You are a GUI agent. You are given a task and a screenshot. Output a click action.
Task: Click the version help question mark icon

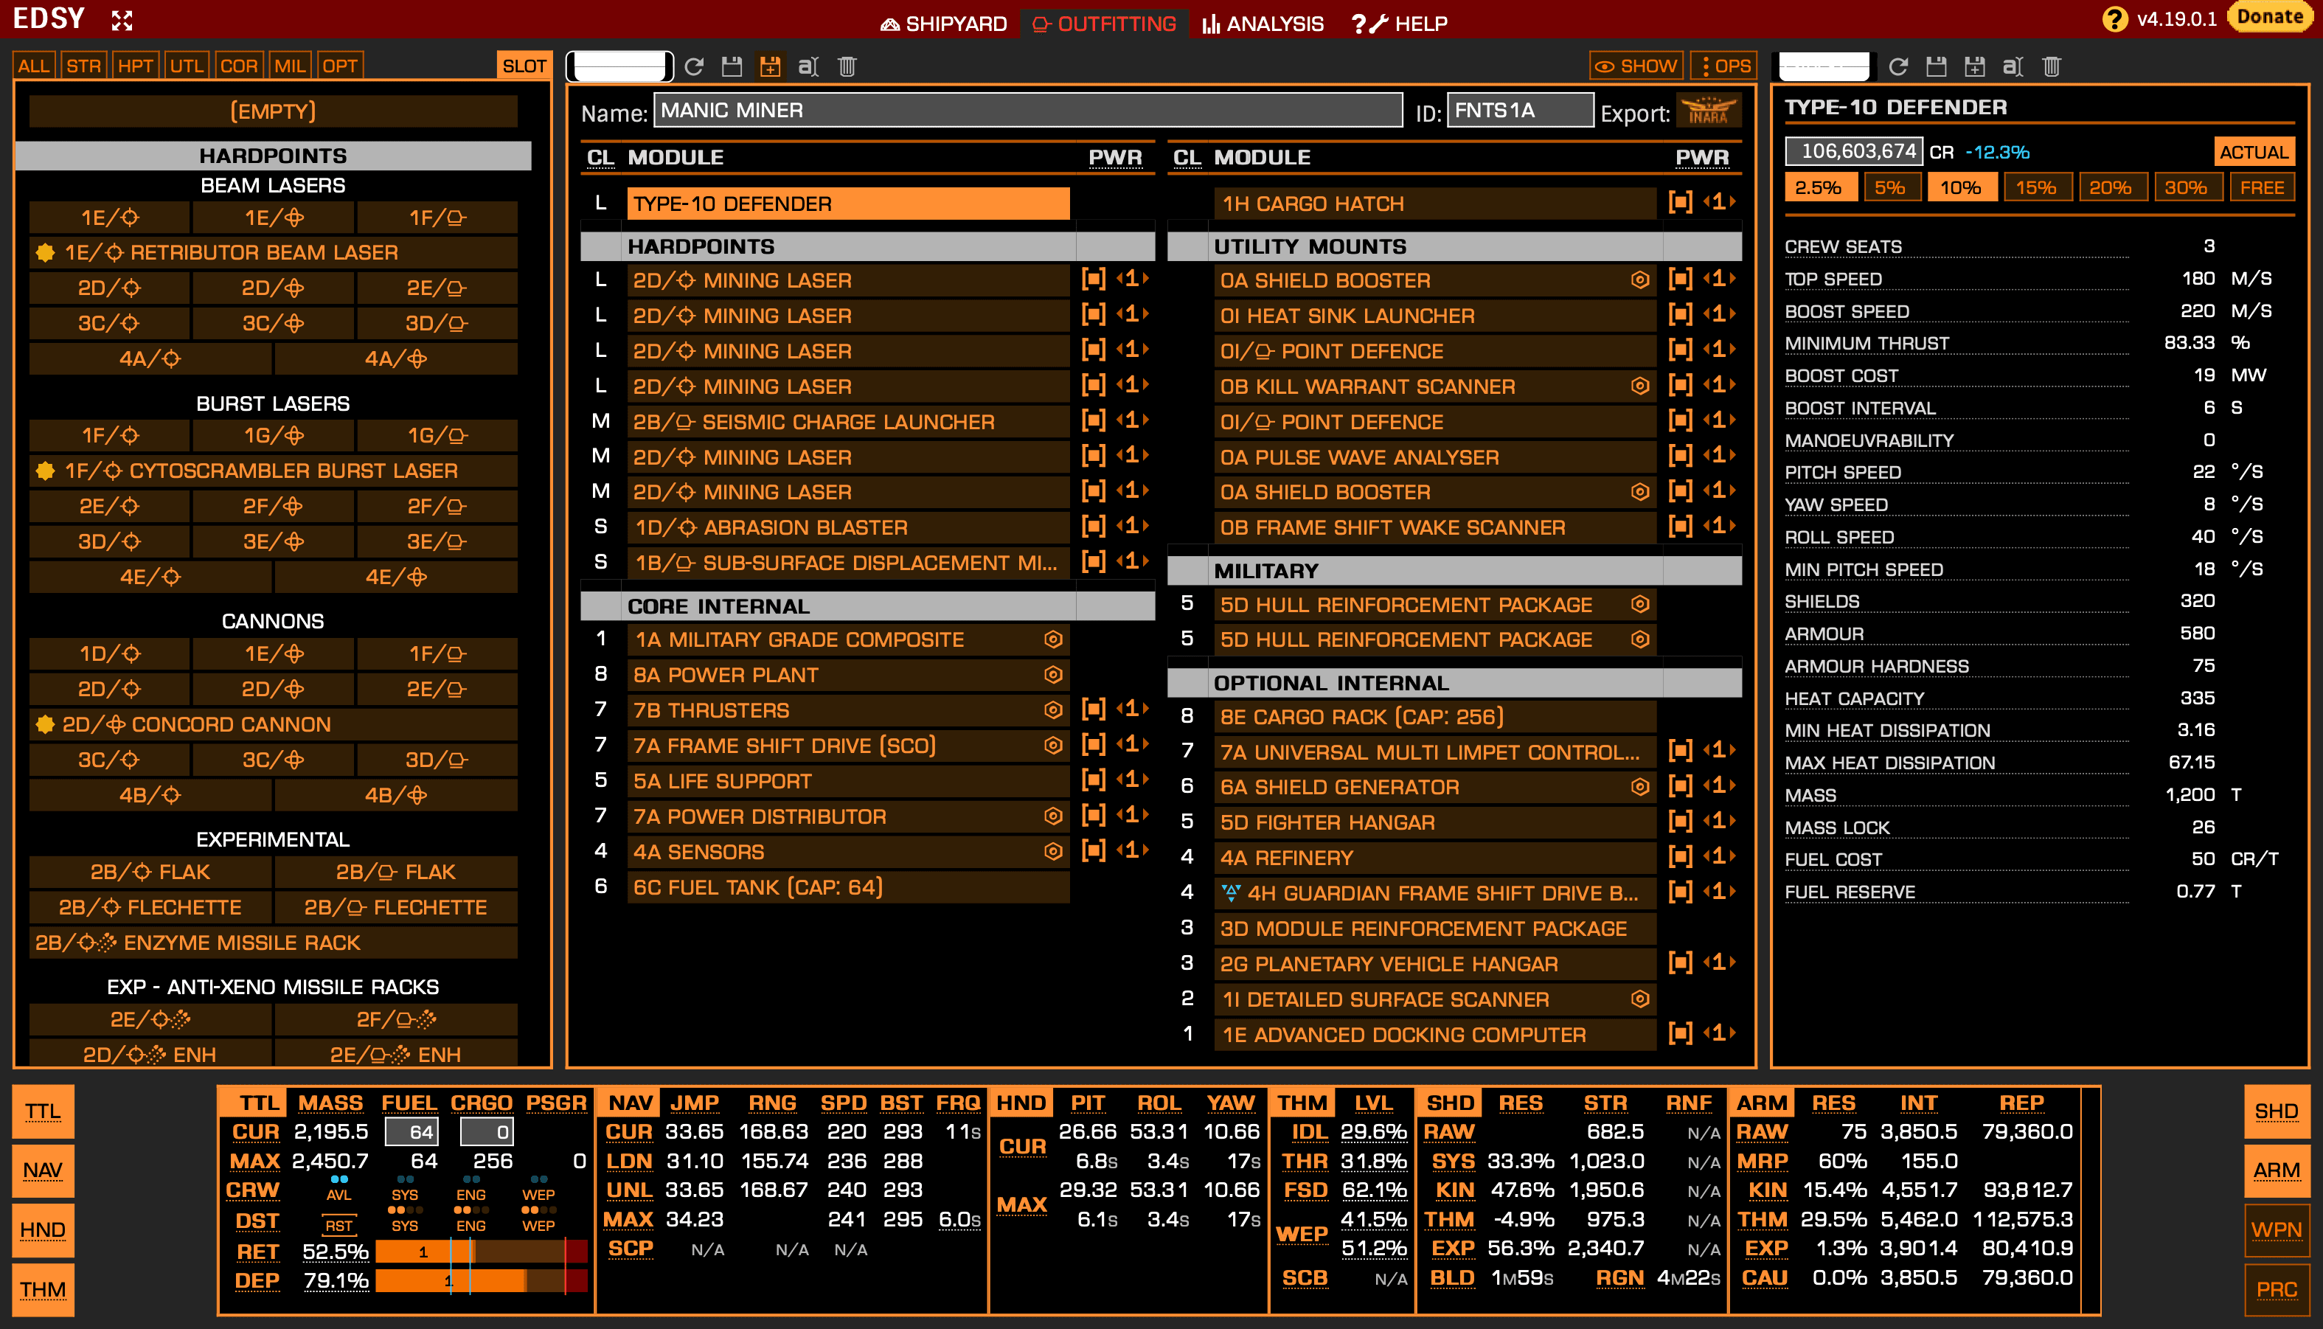tap(2114, 19)
